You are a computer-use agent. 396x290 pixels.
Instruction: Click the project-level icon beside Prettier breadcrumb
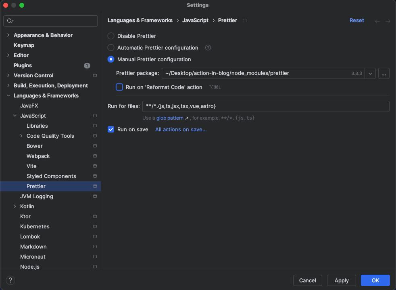click(x=244, y=21)
